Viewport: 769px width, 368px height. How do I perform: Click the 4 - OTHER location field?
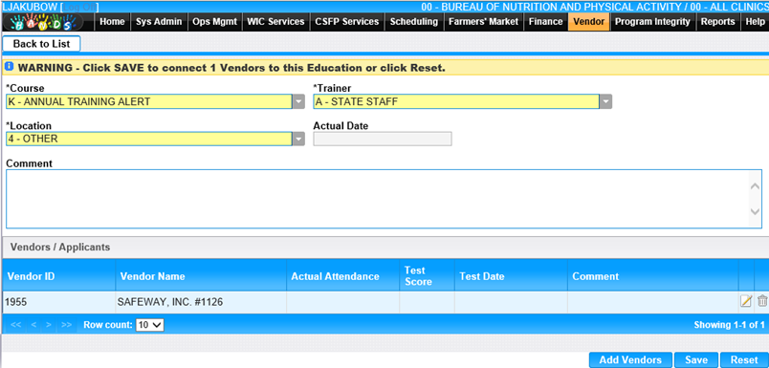[149, 139]
